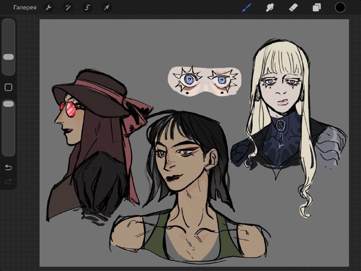Select the Brush tool

(x=247, y=7)
